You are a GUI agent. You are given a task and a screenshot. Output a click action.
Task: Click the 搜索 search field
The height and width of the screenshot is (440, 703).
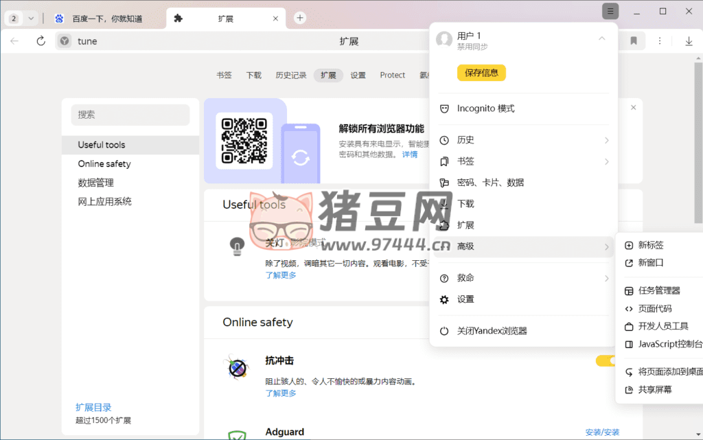130,115
